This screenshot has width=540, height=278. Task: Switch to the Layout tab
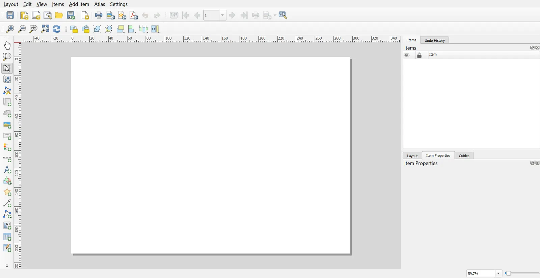(412, 155)
